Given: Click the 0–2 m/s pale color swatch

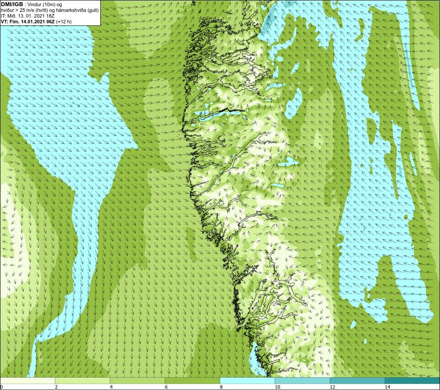Looking at the screenshot, I should [27, 381].
